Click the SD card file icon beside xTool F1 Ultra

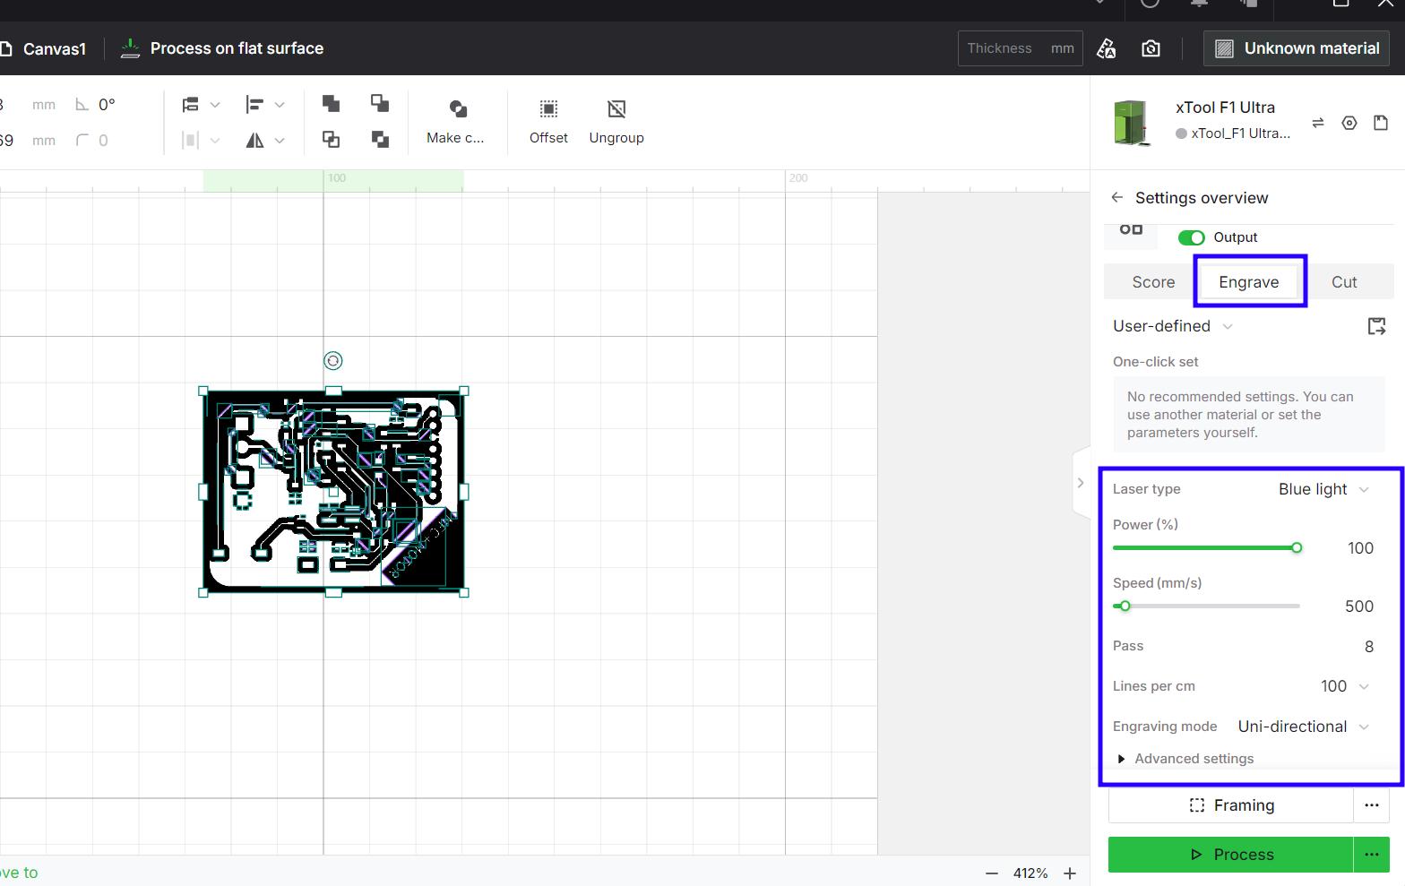[x=1381, y=123]
